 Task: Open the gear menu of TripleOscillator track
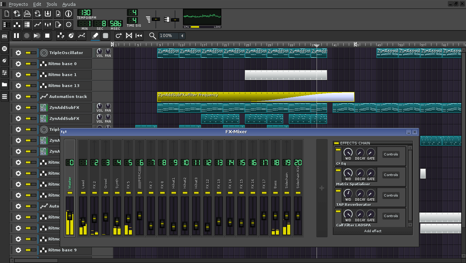click(18, 53)
